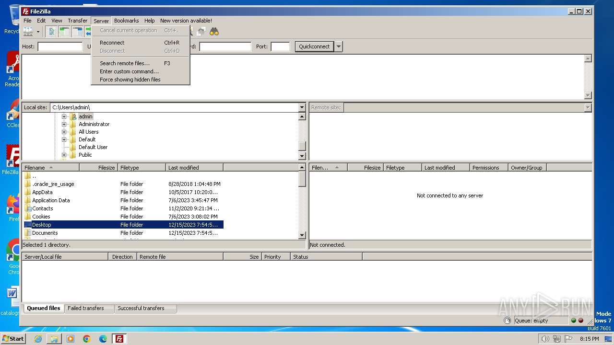Expand the Administrator folder tree node
Screen dimensions: 614x345
click(x=64, y=124)
